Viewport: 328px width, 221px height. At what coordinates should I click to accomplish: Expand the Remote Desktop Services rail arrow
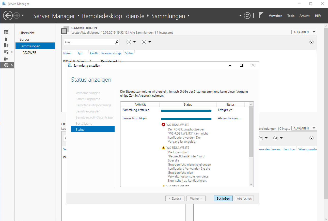coord(12,65)
